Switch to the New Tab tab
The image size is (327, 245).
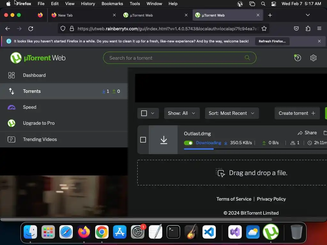(84, 15)
